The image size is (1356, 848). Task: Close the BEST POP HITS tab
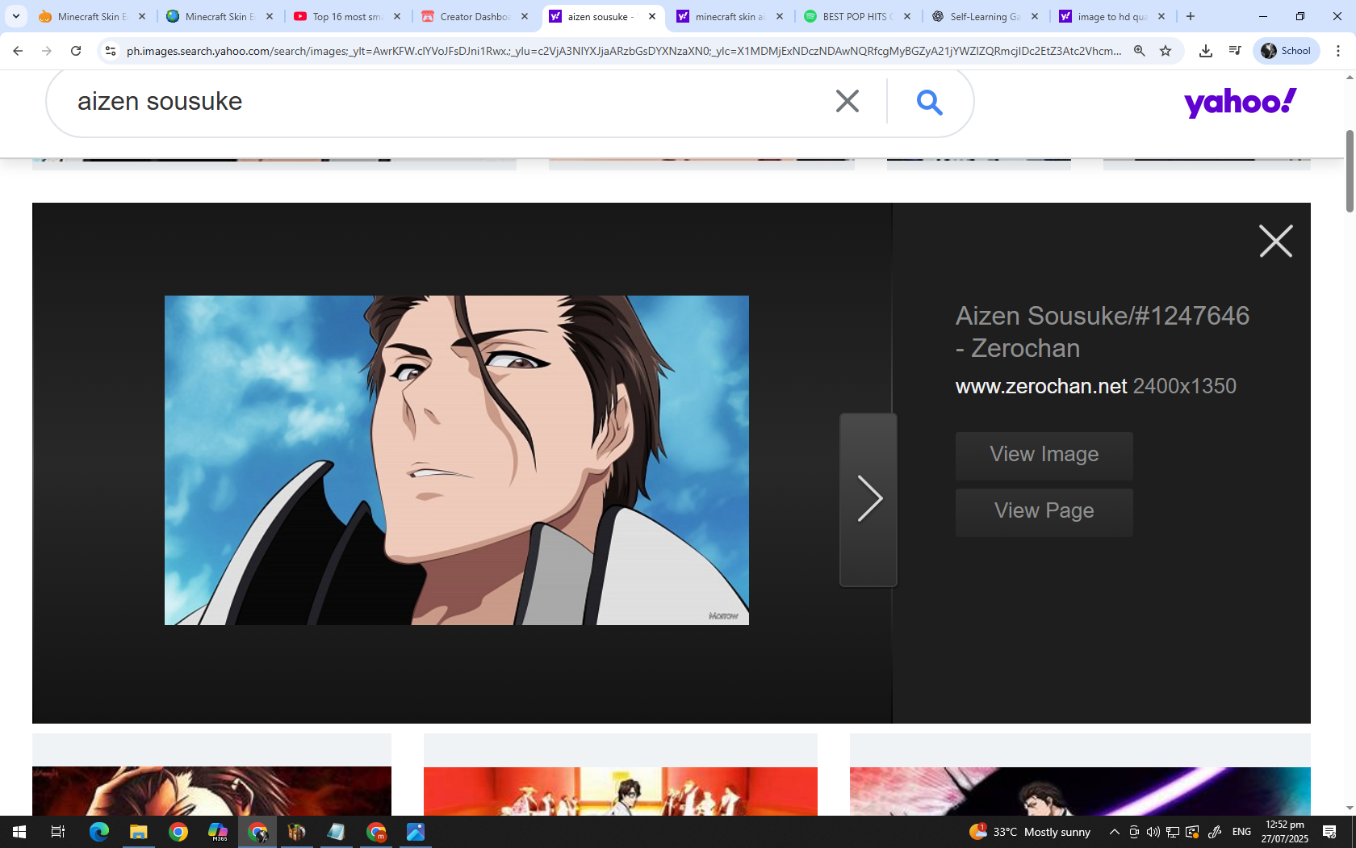(907, 16)
